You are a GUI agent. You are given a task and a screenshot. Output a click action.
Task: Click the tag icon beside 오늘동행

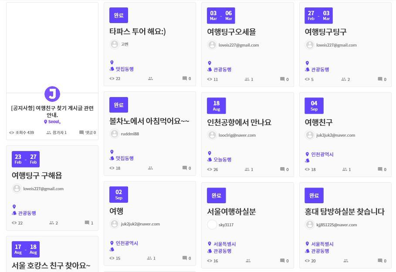pyautogui.click(x=210, y=159)
